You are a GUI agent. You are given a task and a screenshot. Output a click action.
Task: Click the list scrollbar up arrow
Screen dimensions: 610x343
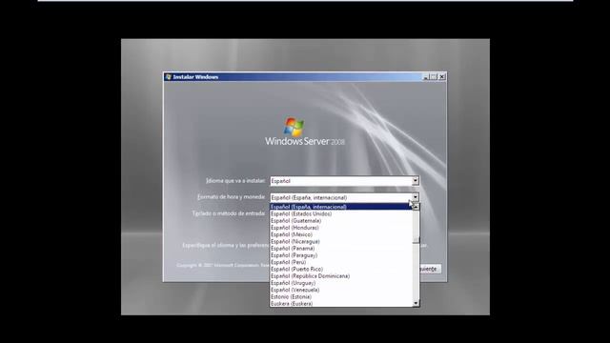click(416, 207)
